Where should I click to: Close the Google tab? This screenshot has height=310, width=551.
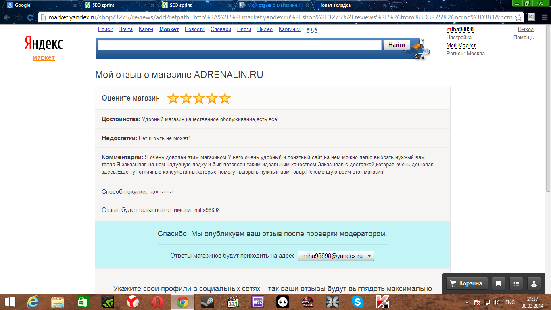click(75, 6)
